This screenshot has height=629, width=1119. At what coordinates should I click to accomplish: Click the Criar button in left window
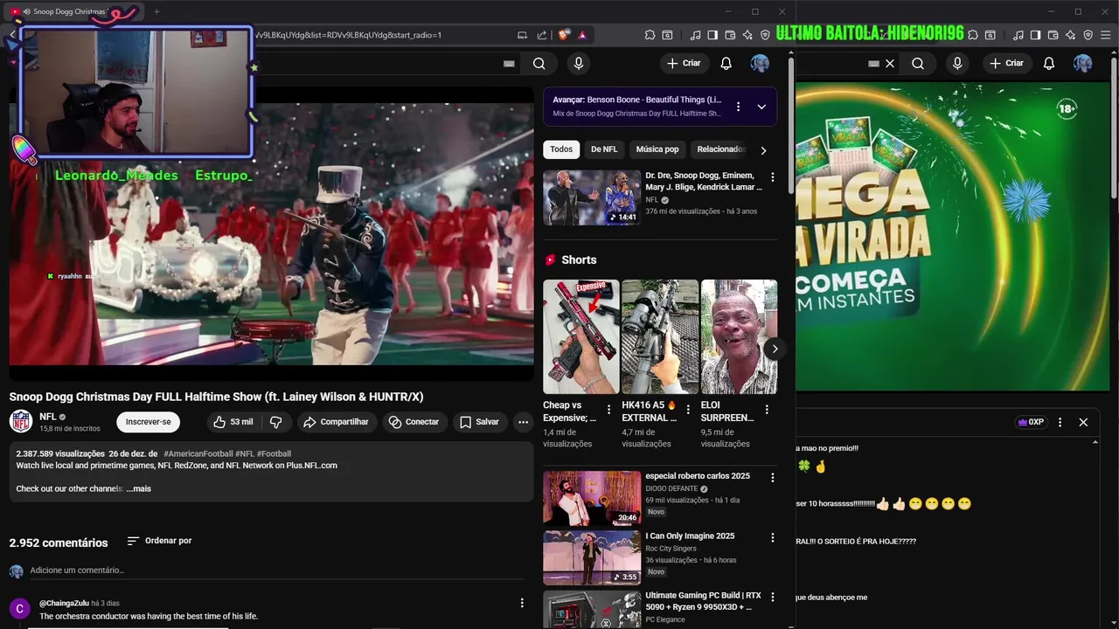pyautogui.click(x=684, y=63)
